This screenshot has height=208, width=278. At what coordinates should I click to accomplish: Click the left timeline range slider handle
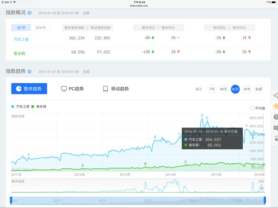[x=11, y=200]
